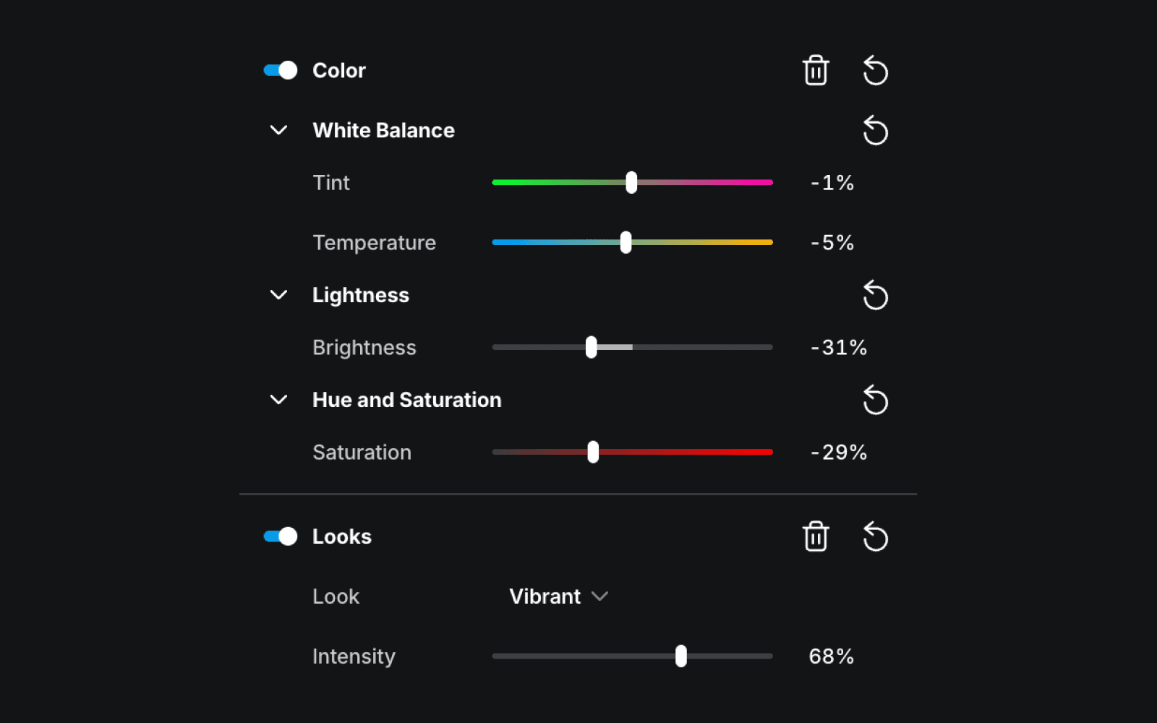Toggle the Color effect switch
This screenshot has width=1157, height=723.
pyautogui.click(x=281, y=70)
